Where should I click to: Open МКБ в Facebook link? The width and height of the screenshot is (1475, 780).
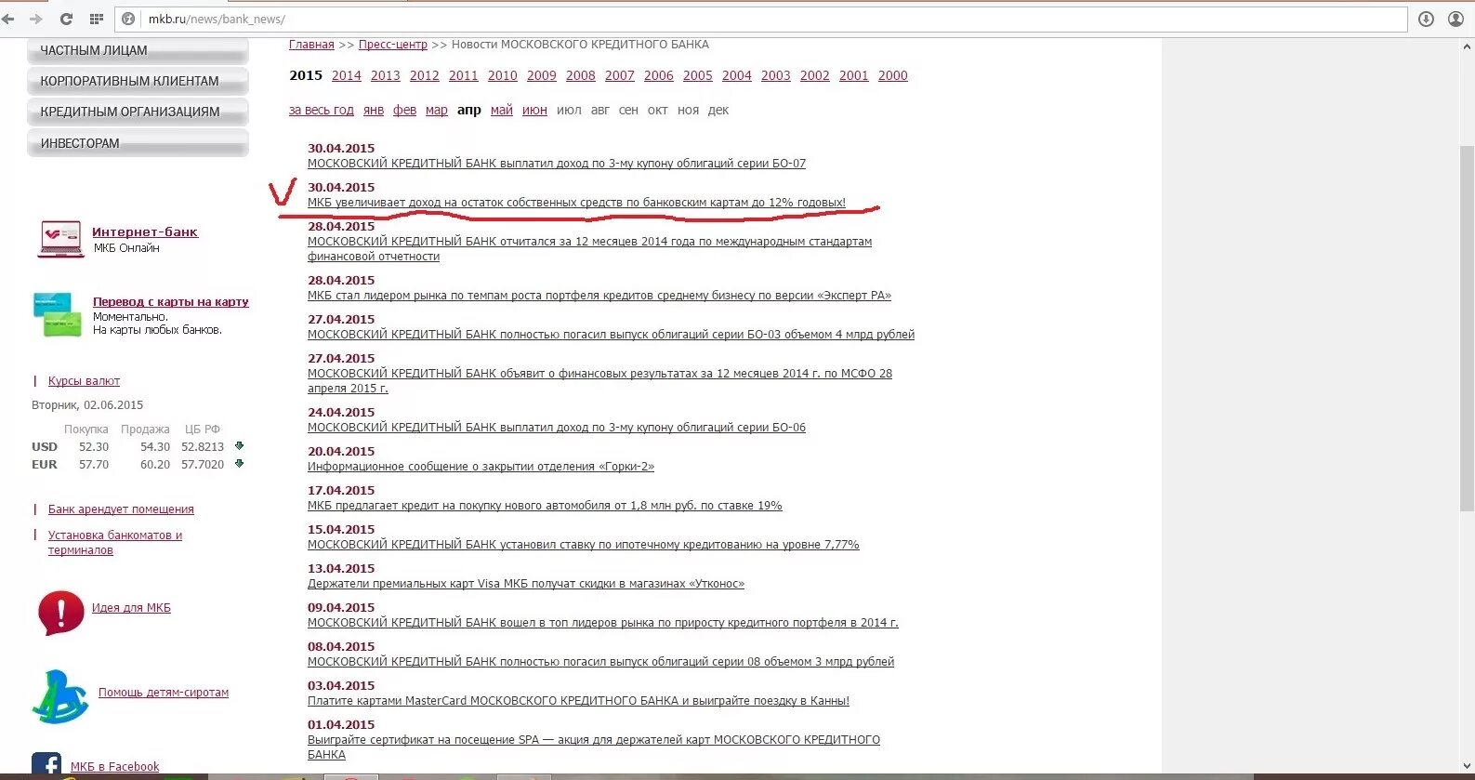point(114,767)
